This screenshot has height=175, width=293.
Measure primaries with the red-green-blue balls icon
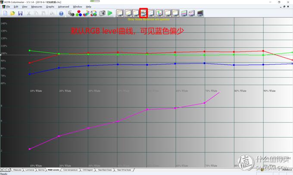[x=79, y=13]
